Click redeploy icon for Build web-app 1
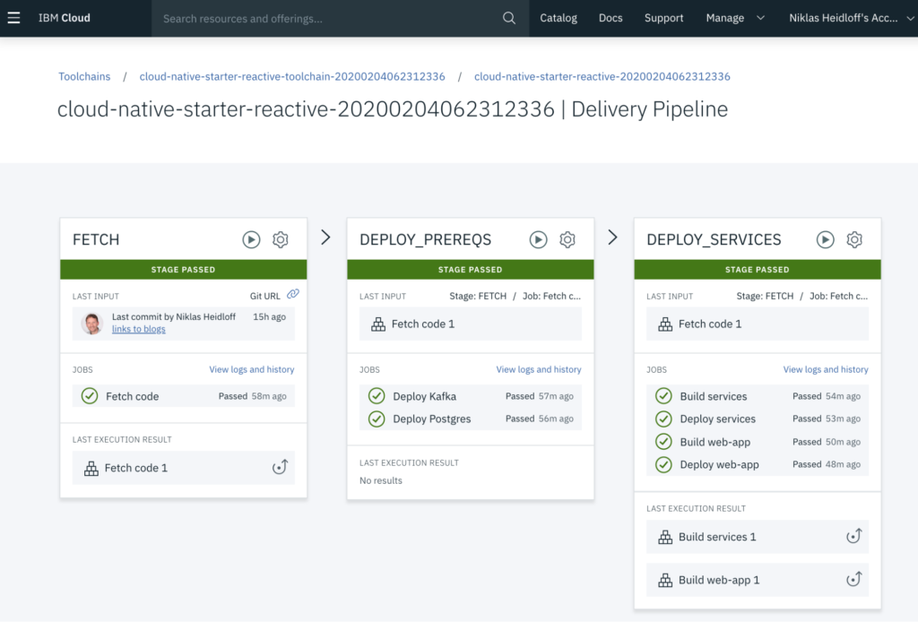 pyautogui.click(x=853, y=579)
